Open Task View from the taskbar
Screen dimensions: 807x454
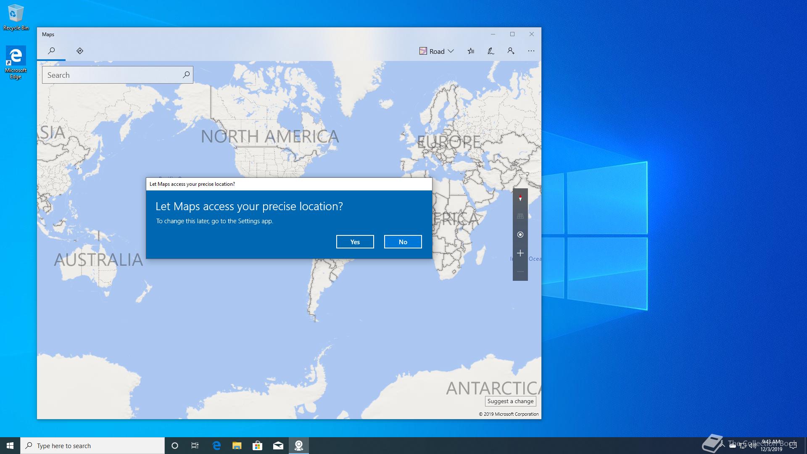coord(195,446)
